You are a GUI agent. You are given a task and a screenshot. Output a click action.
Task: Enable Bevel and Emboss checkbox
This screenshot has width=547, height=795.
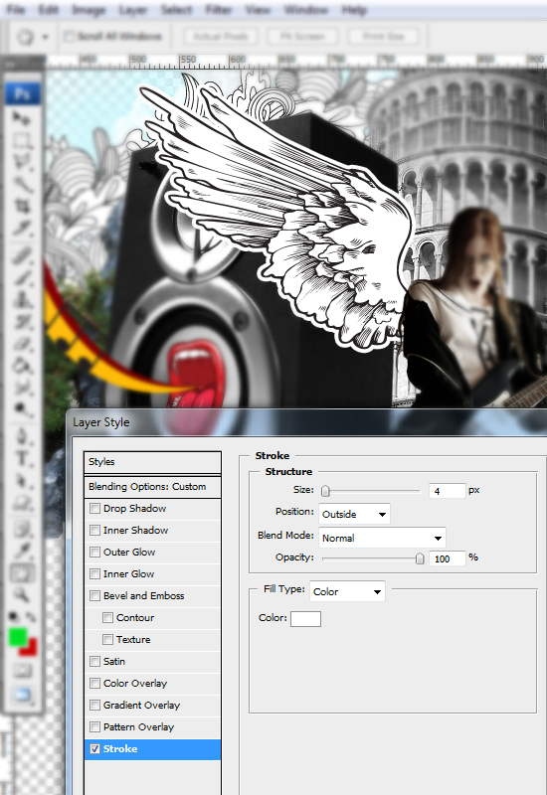tap(94, 595)
